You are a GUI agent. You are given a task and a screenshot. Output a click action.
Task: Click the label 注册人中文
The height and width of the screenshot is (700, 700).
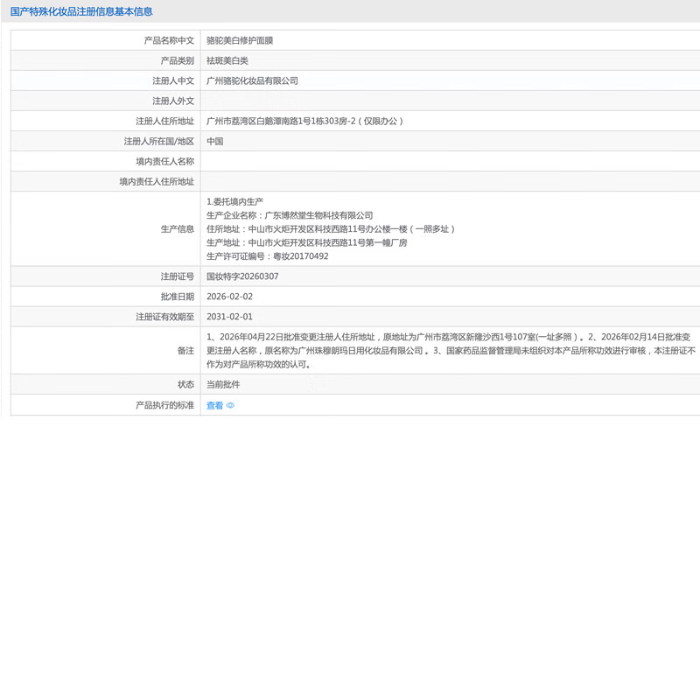point(173,80)
